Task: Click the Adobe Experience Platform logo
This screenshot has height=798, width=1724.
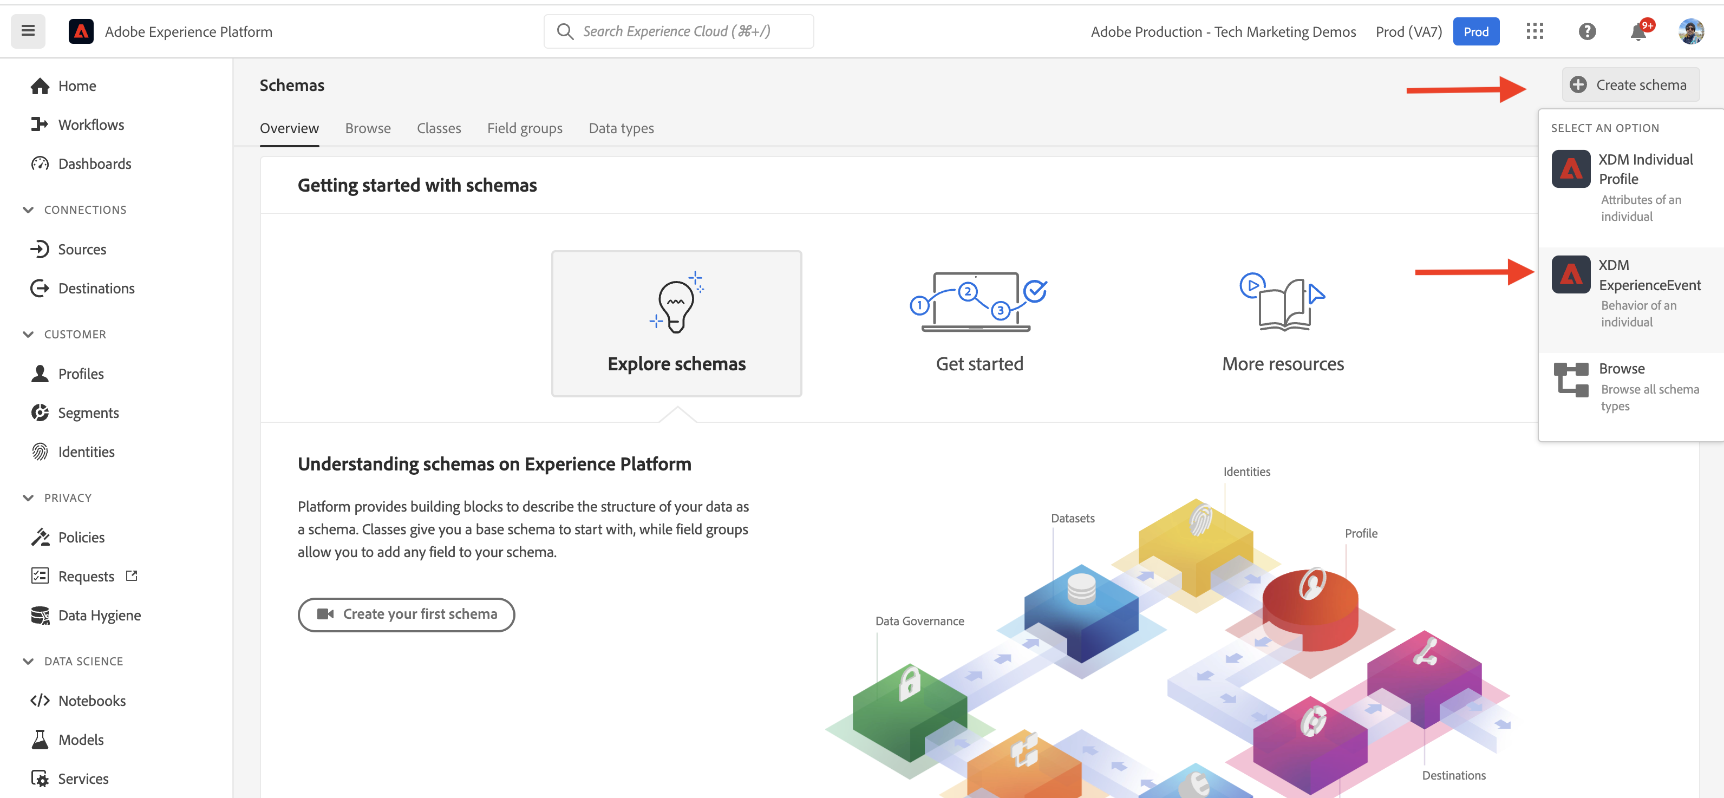Action: click(x=81, y=31)
